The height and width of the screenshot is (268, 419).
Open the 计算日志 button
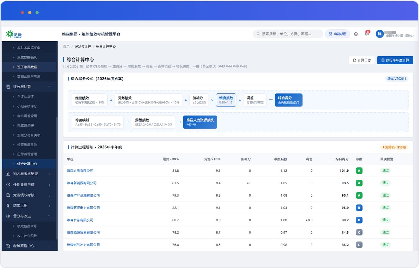tap(362, 60)
